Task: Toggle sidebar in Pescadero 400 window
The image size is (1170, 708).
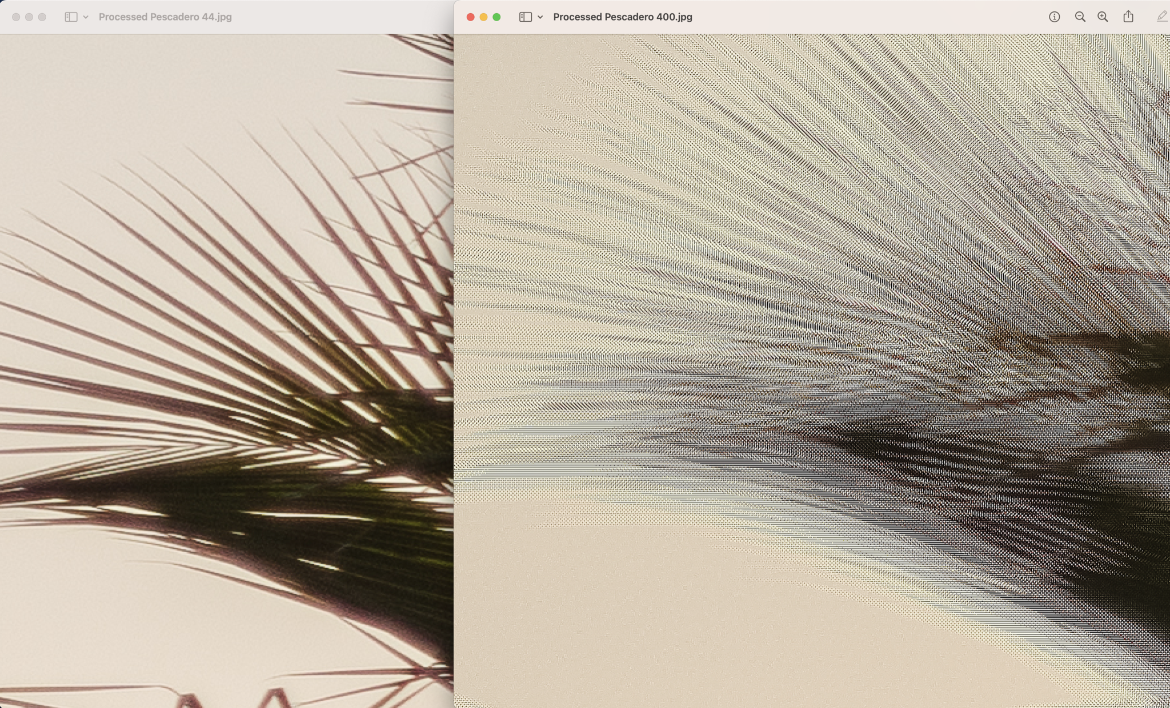Action: click(x=526, y=17)
